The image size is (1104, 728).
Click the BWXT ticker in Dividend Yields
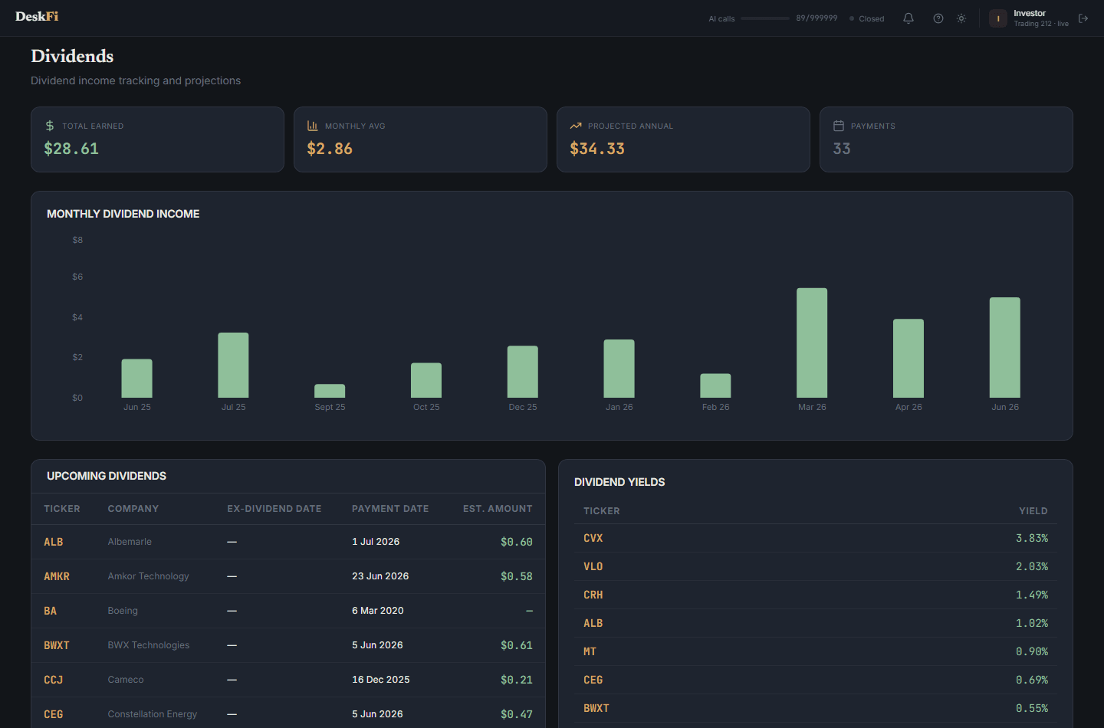tap(596, 708)
